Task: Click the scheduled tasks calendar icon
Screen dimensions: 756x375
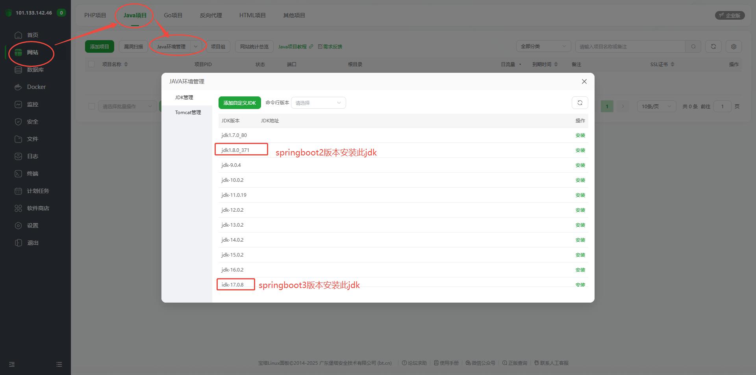Action: pos(18,191)
